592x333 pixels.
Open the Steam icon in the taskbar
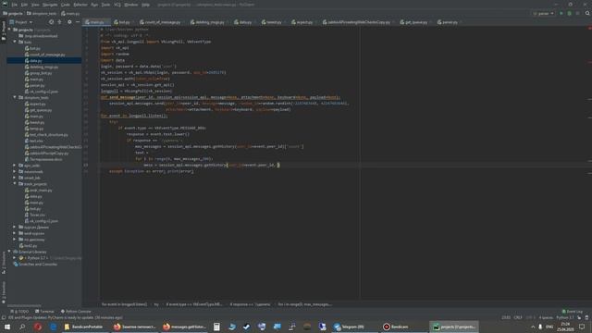click(x=247, y=327)
